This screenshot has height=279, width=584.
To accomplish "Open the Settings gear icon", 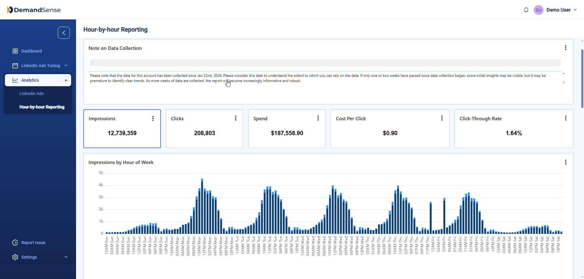I will tap(15, 257).
